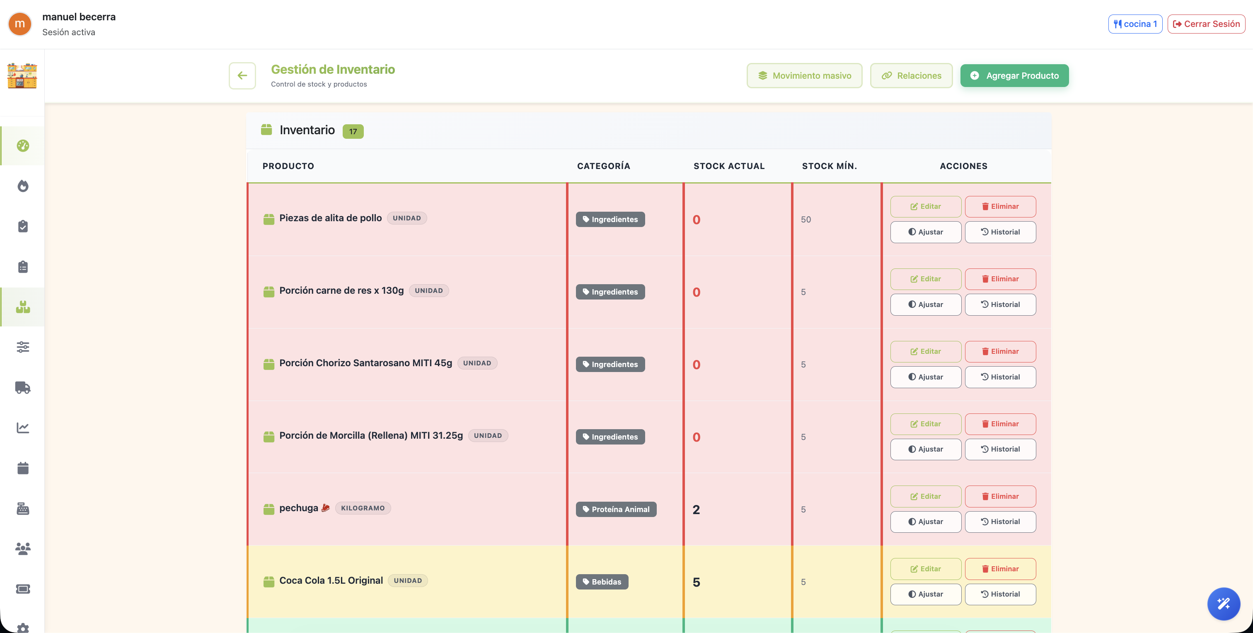
Task: Open the calendar icon in sidebar
Action: click(x=23, y=468)
